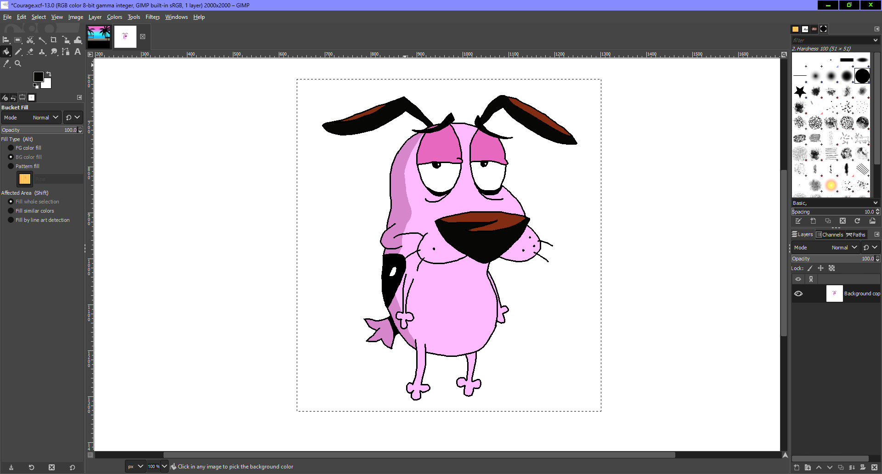Open the Colors menu
The image size is (882, 474).
114,17
